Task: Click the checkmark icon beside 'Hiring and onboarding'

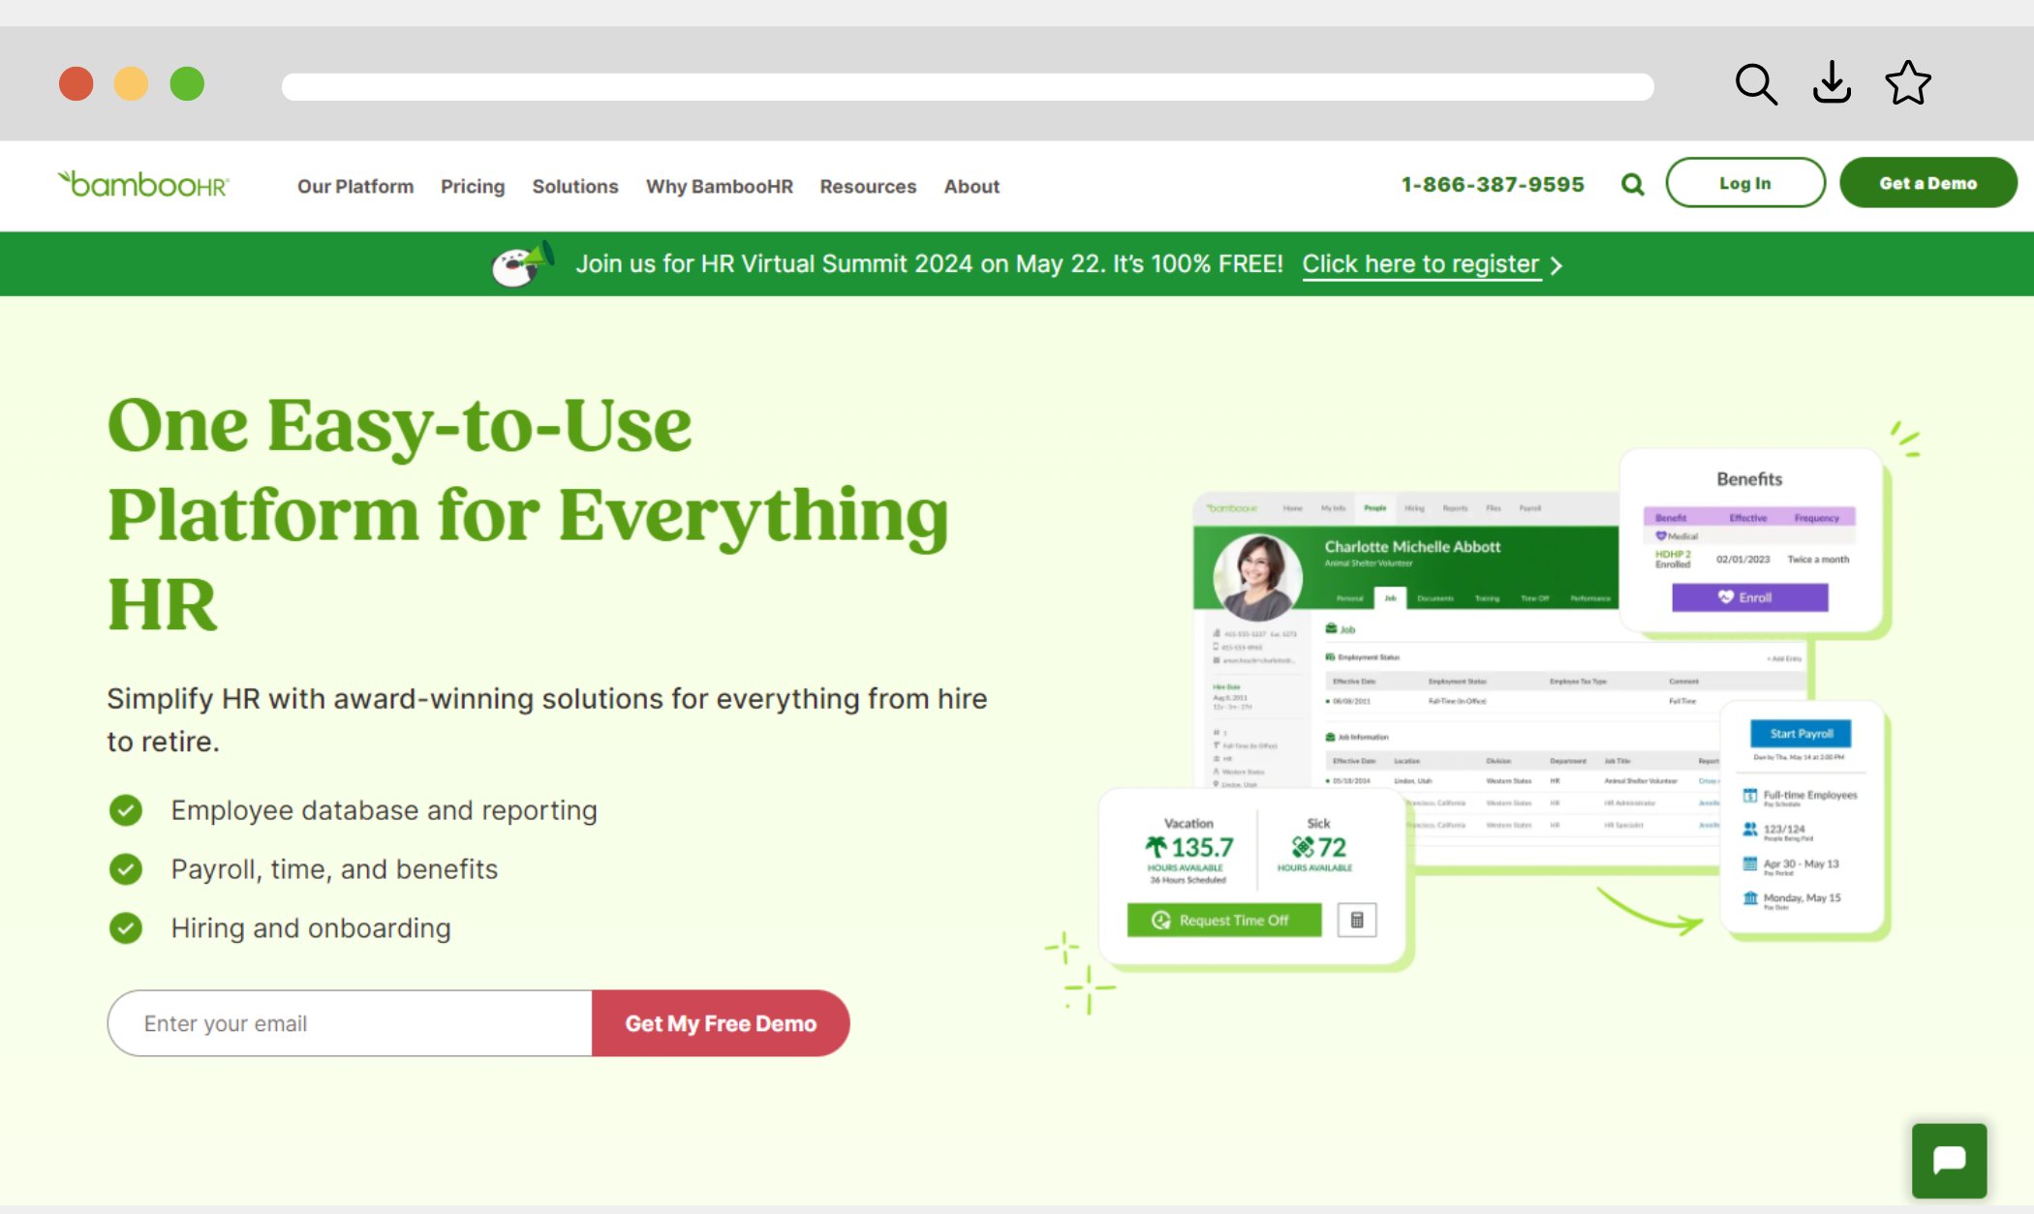Action: pyautogui.click(x=125, y=928)
